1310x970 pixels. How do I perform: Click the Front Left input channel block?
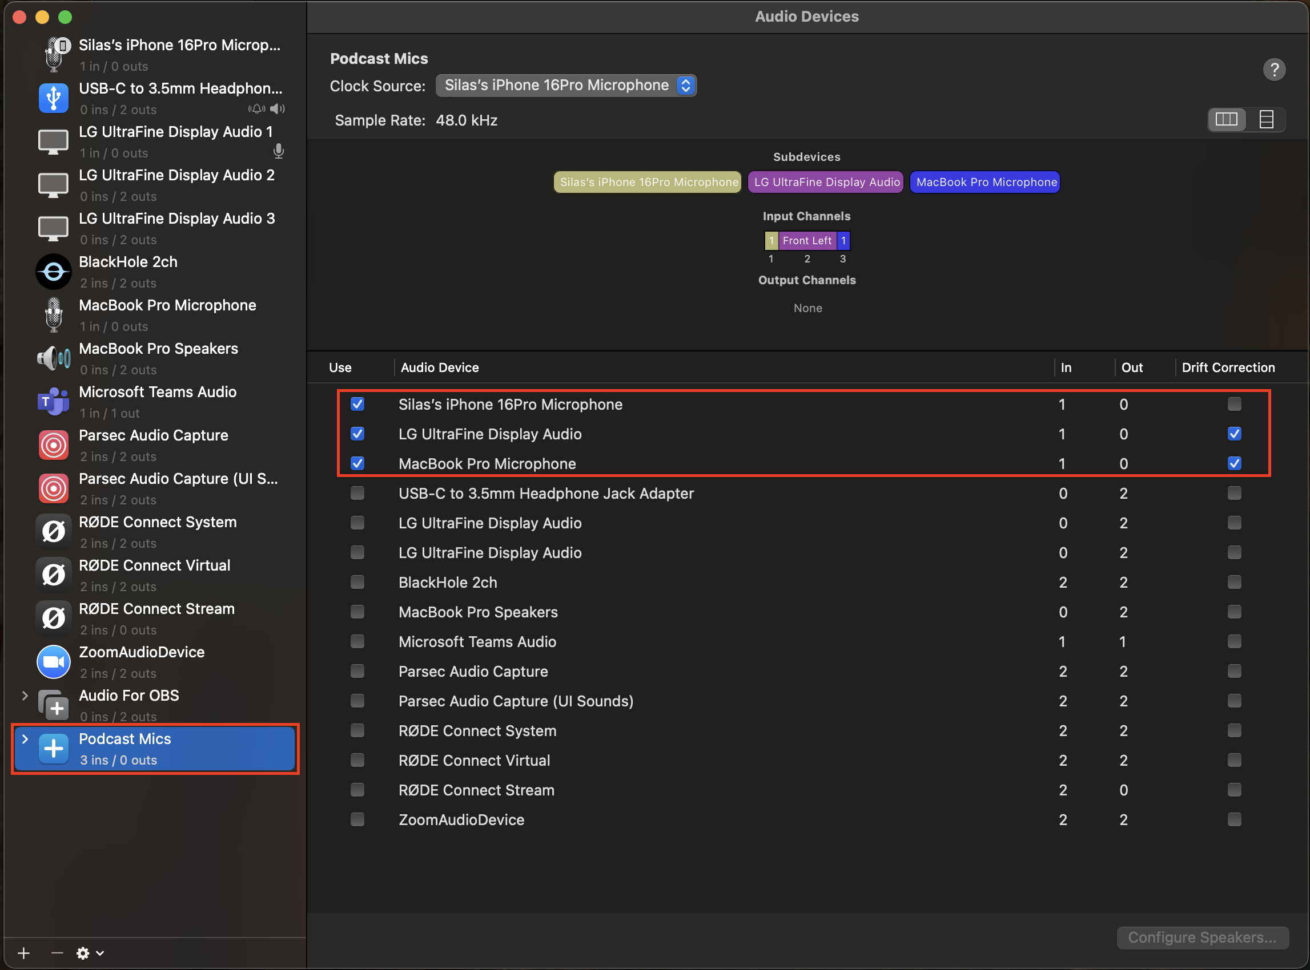(807, 241)
